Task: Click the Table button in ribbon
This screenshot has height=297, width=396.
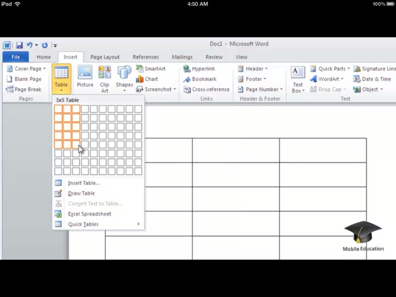Action: tap(62, 79)
